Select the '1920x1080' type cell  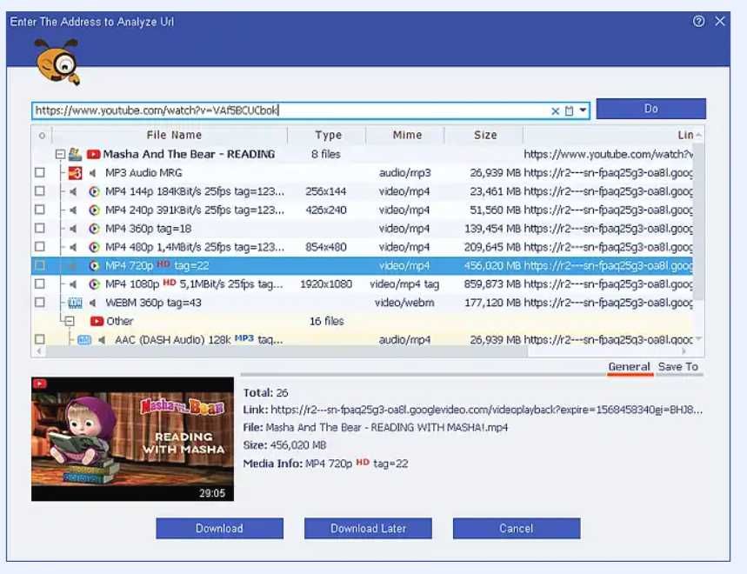click(326, 284)
